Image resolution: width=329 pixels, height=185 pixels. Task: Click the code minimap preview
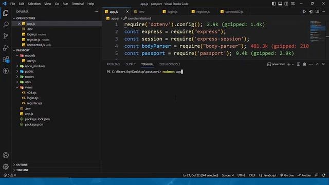(317, 31)
